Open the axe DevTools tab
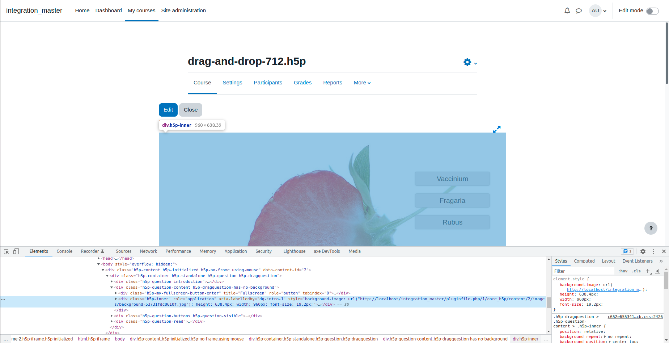The width and height of the screenshot is (669, 343). click(x=327, y=251)
